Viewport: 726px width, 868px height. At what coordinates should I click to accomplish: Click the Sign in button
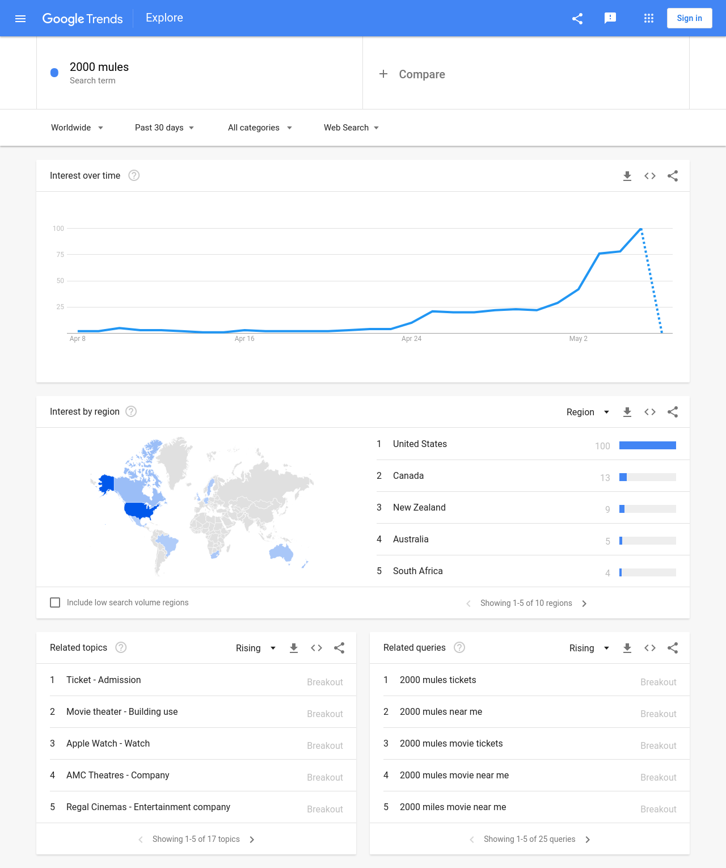(689, 18)
